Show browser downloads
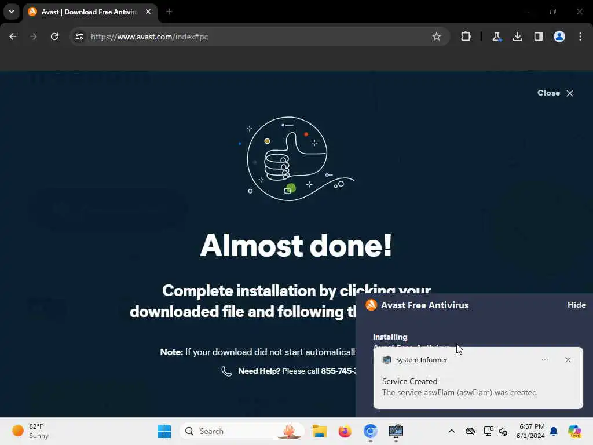Viewport: 593px width, 445px height. pos(518,37)
